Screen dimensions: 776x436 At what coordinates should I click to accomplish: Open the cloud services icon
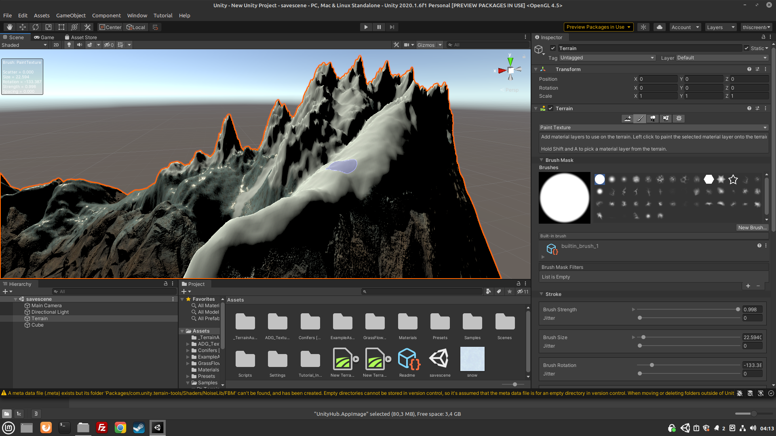point(660,27)
